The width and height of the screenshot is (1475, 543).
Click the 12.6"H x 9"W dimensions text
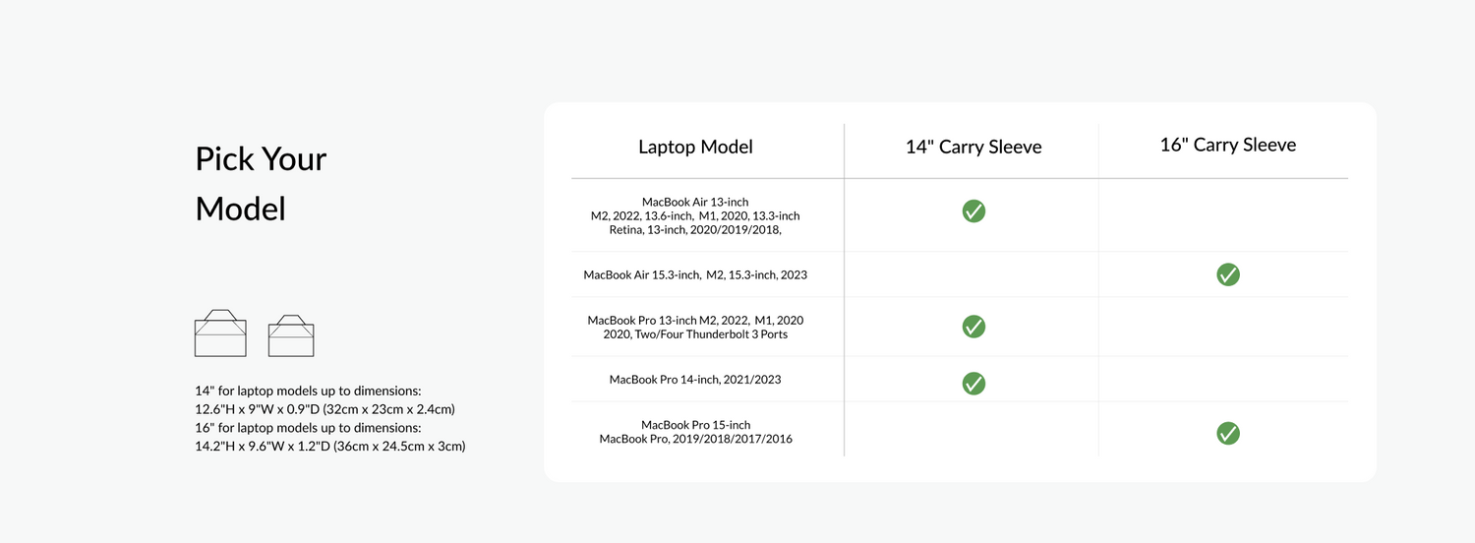point(324,409)
